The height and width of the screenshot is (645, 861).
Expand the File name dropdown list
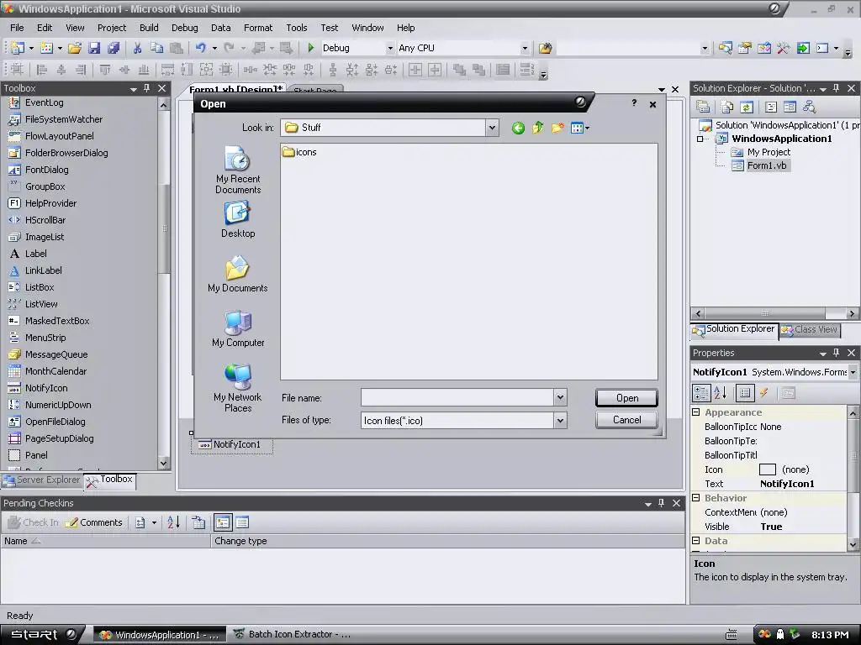(560, 397)
